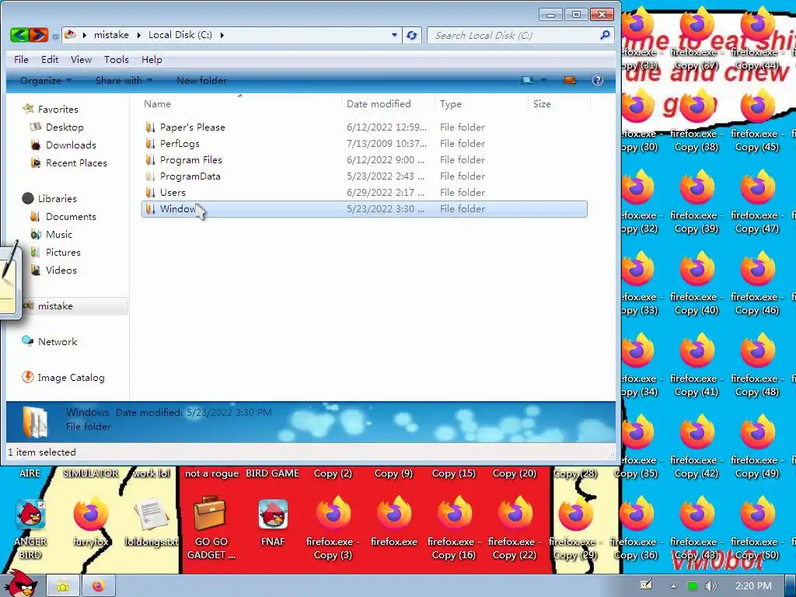Create a New folder

pos(201,80)
